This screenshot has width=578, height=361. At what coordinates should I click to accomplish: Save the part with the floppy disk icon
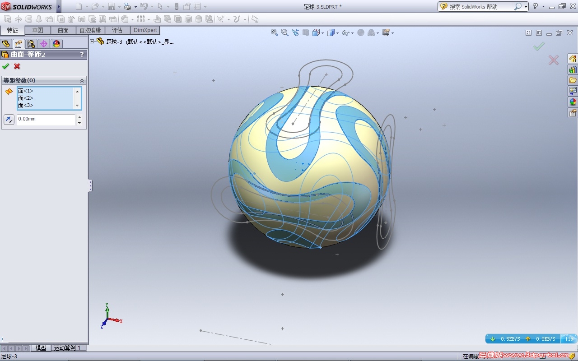tap(112, 6)
